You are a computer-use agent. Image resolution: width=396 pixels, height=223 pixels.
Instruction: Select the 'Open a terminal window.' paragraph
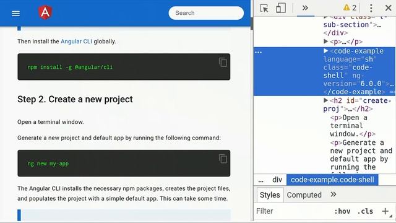[x=51, y=122]
